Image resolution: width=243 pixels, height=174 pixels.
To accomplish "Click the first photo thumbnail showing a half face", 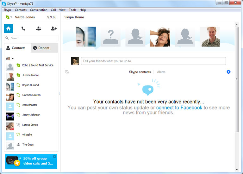I will pos(86,37).
